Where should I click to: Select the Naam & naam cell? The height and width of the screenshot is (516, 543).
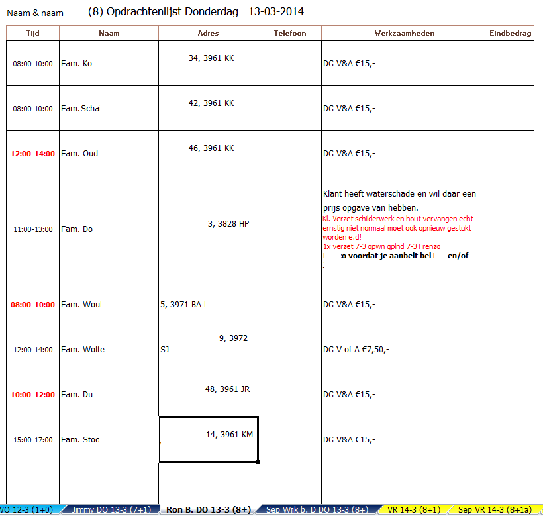tap(35, 13)
